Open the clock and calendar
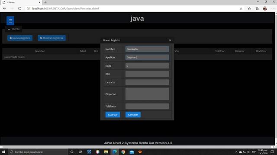Screen dimensions: 277x155 (263, 152)
